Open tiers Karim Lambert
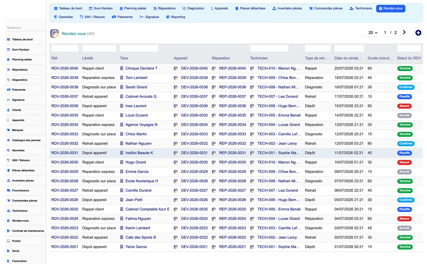The image size is (427, 264). pyautogui.click(x=138, y=228)
